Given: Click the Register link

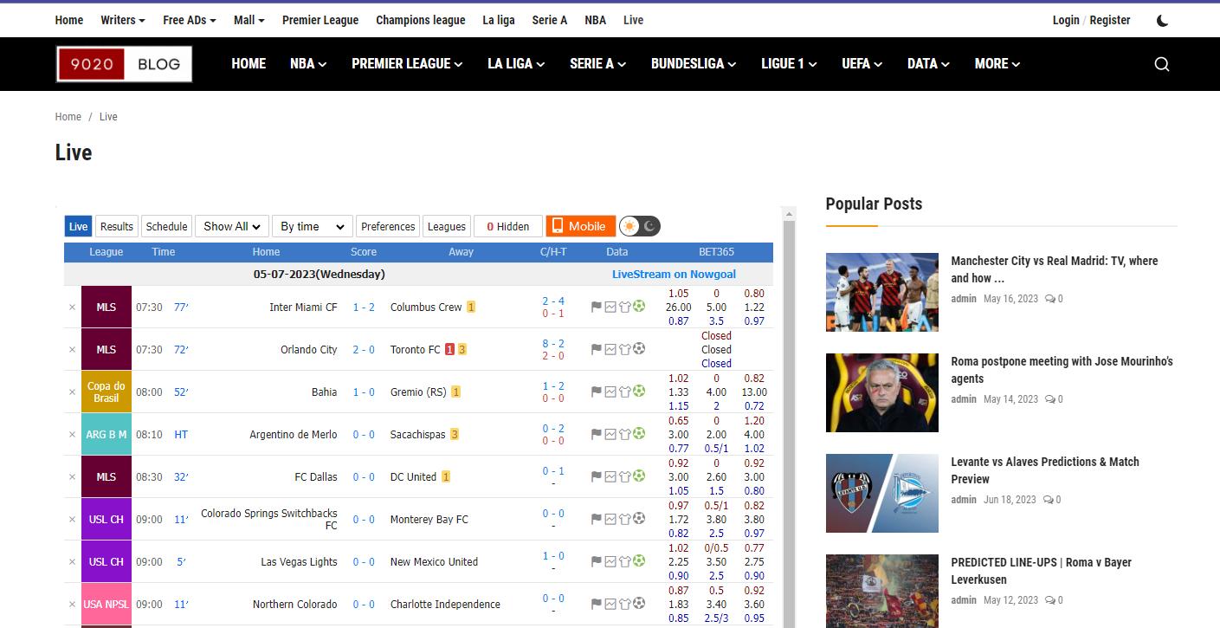Looking at the screenshot, I should click(x=1110, y=20).
